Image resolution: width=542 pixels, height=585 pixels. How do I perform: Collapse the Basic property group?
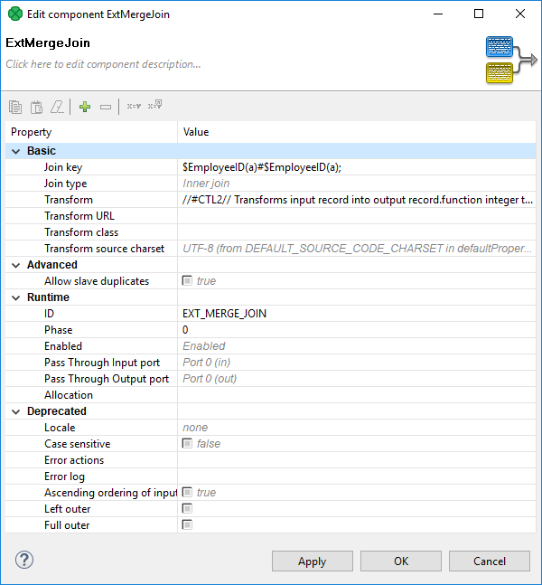pyautogui.click(x=16, y=151)
